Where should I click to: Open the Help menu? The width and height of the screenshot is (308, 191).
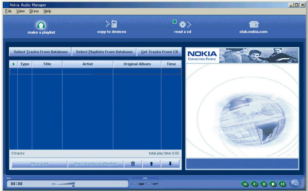(47, 11)
